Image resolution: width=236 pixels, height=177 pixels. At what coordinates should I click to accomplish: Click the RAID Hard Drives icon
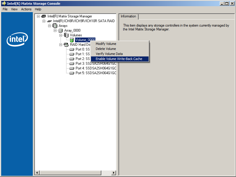click(66, 45)
